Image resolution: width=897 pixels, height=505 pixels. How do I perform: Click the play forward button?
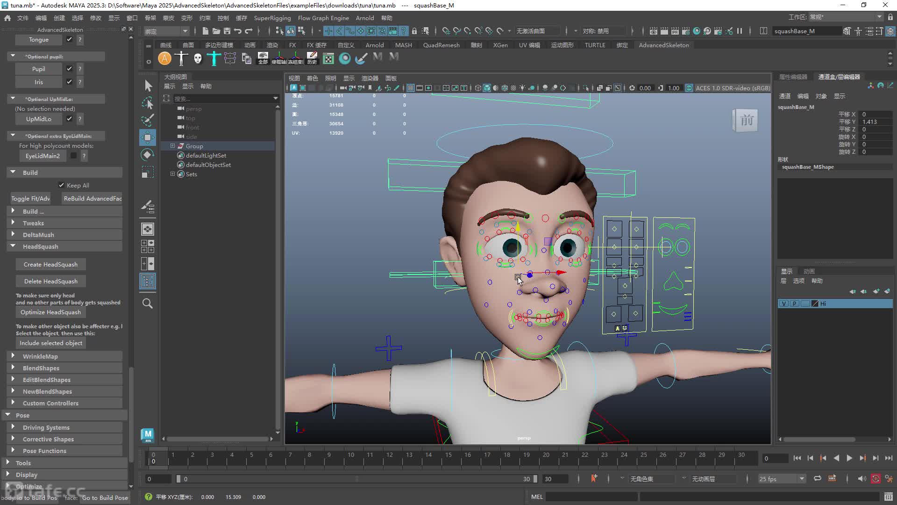coord(849,458)
